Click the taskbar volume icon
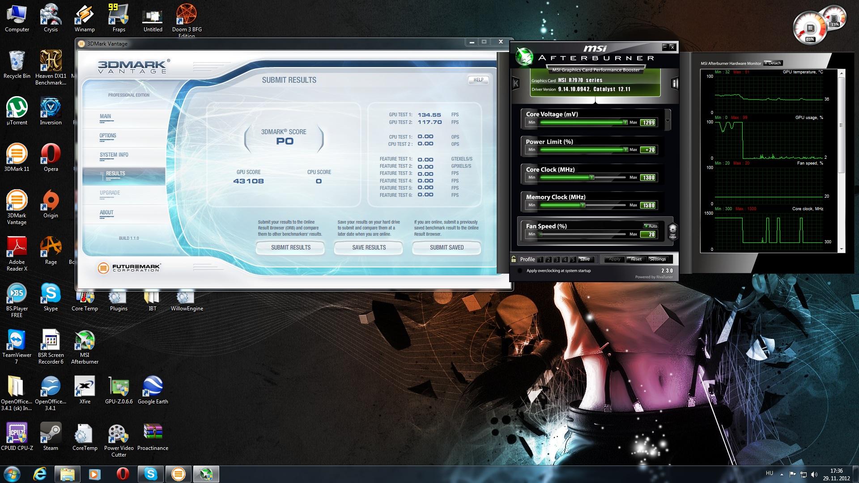Viewport: 859px width, 483px height. click(x=814, y=474)
